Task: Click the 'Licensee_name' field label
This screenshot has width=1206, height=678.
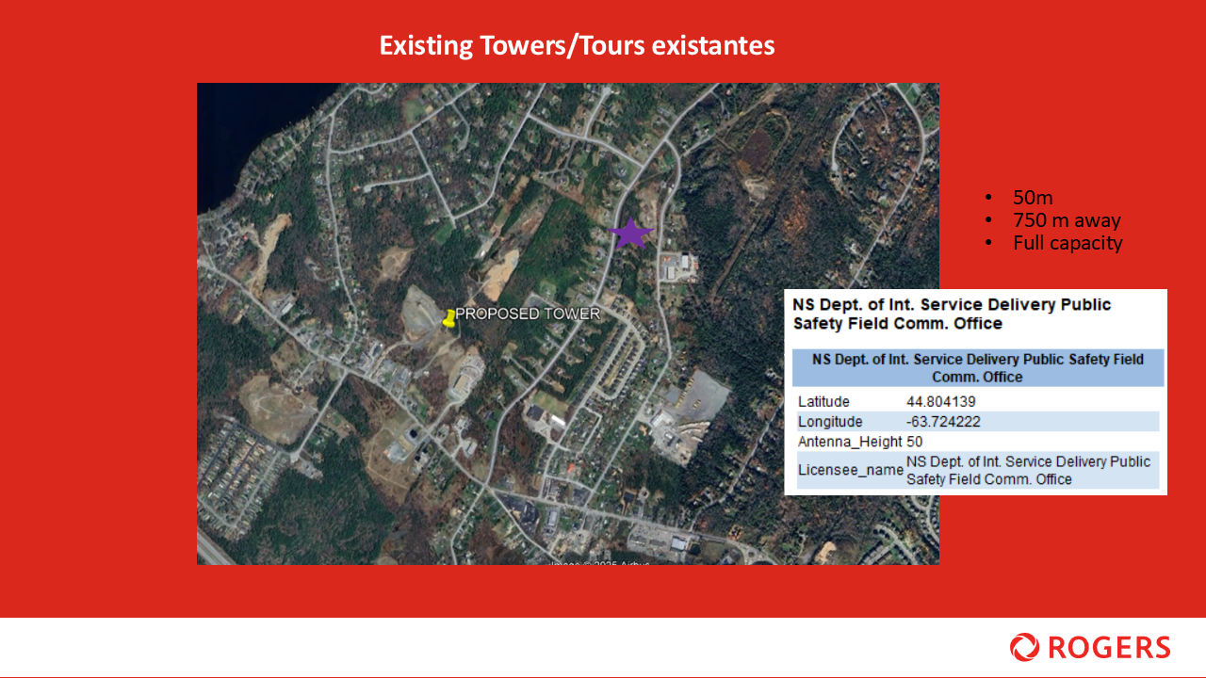Action: click(851, 470)
